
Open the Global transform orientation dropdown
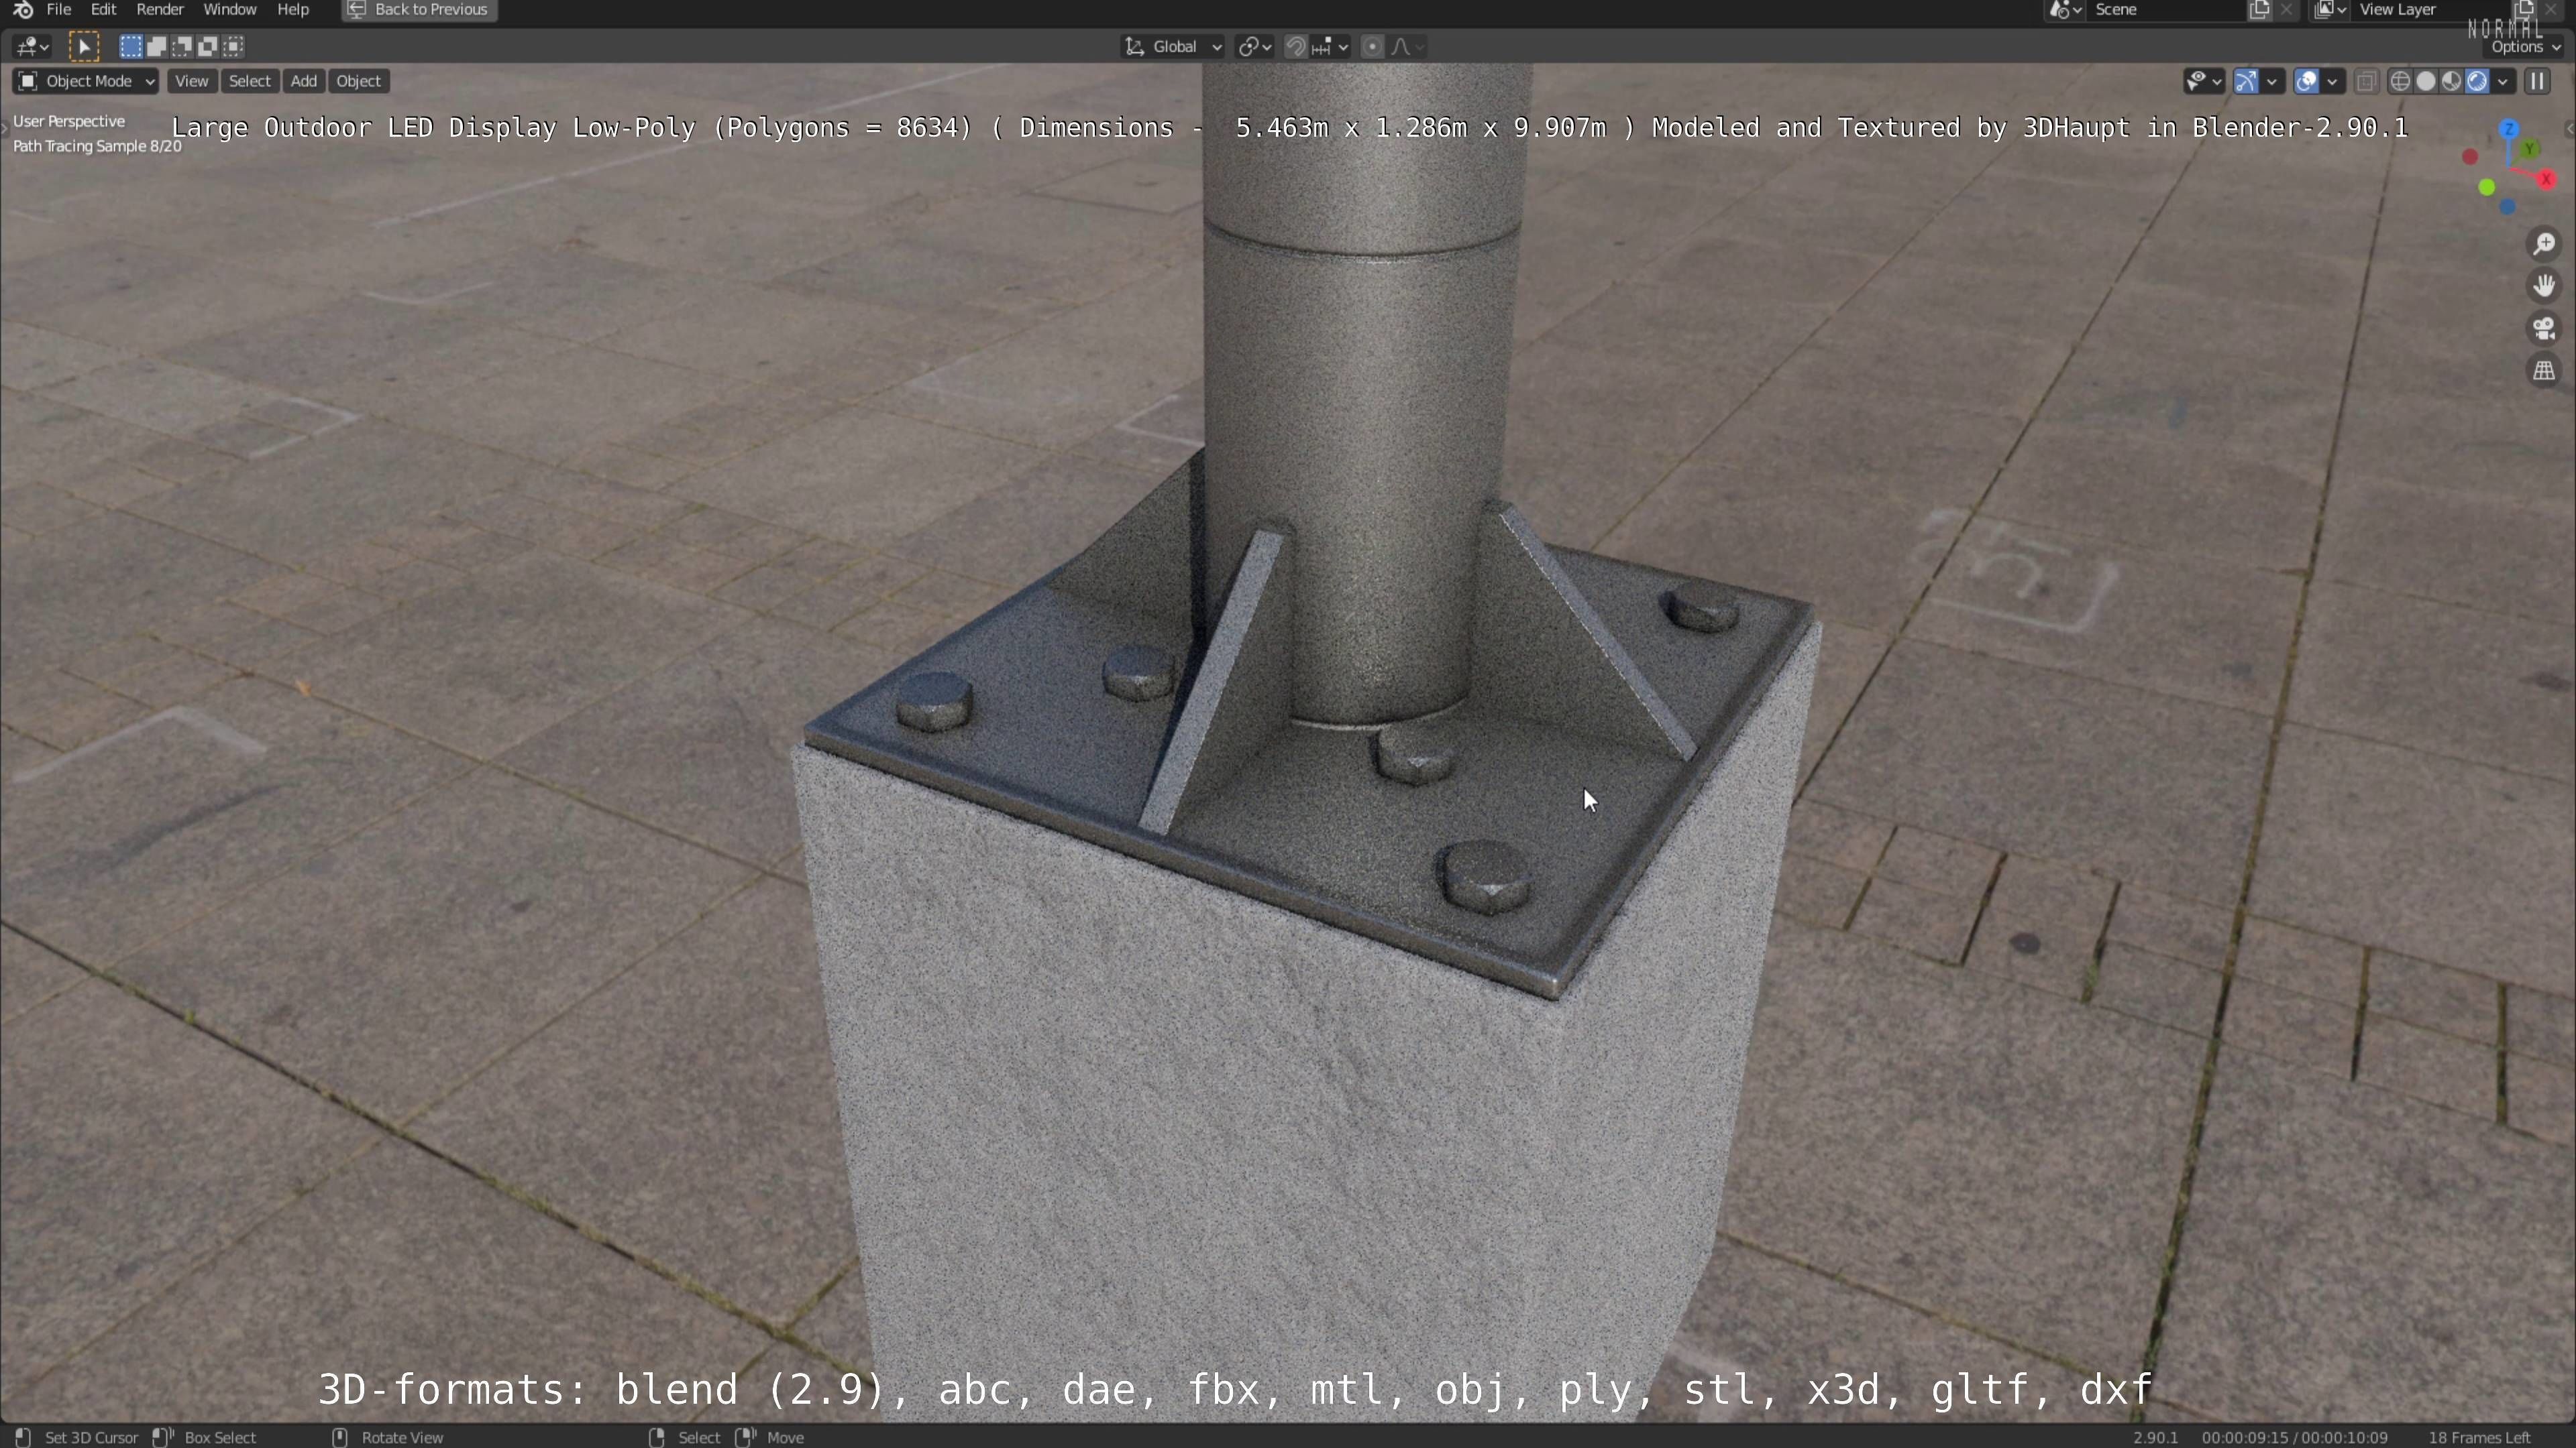(x=1173, y=46)
